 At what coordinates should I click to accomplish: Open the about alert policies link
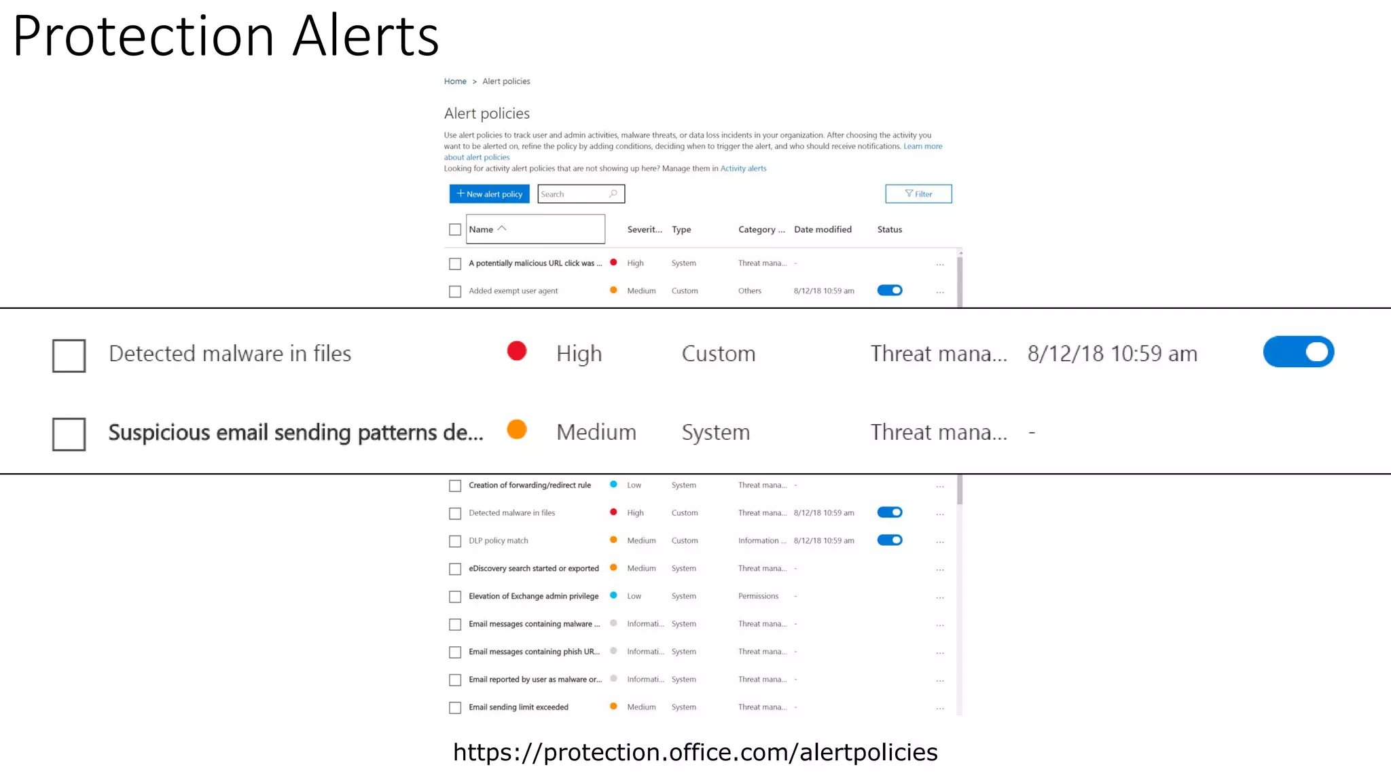(477, 157)
